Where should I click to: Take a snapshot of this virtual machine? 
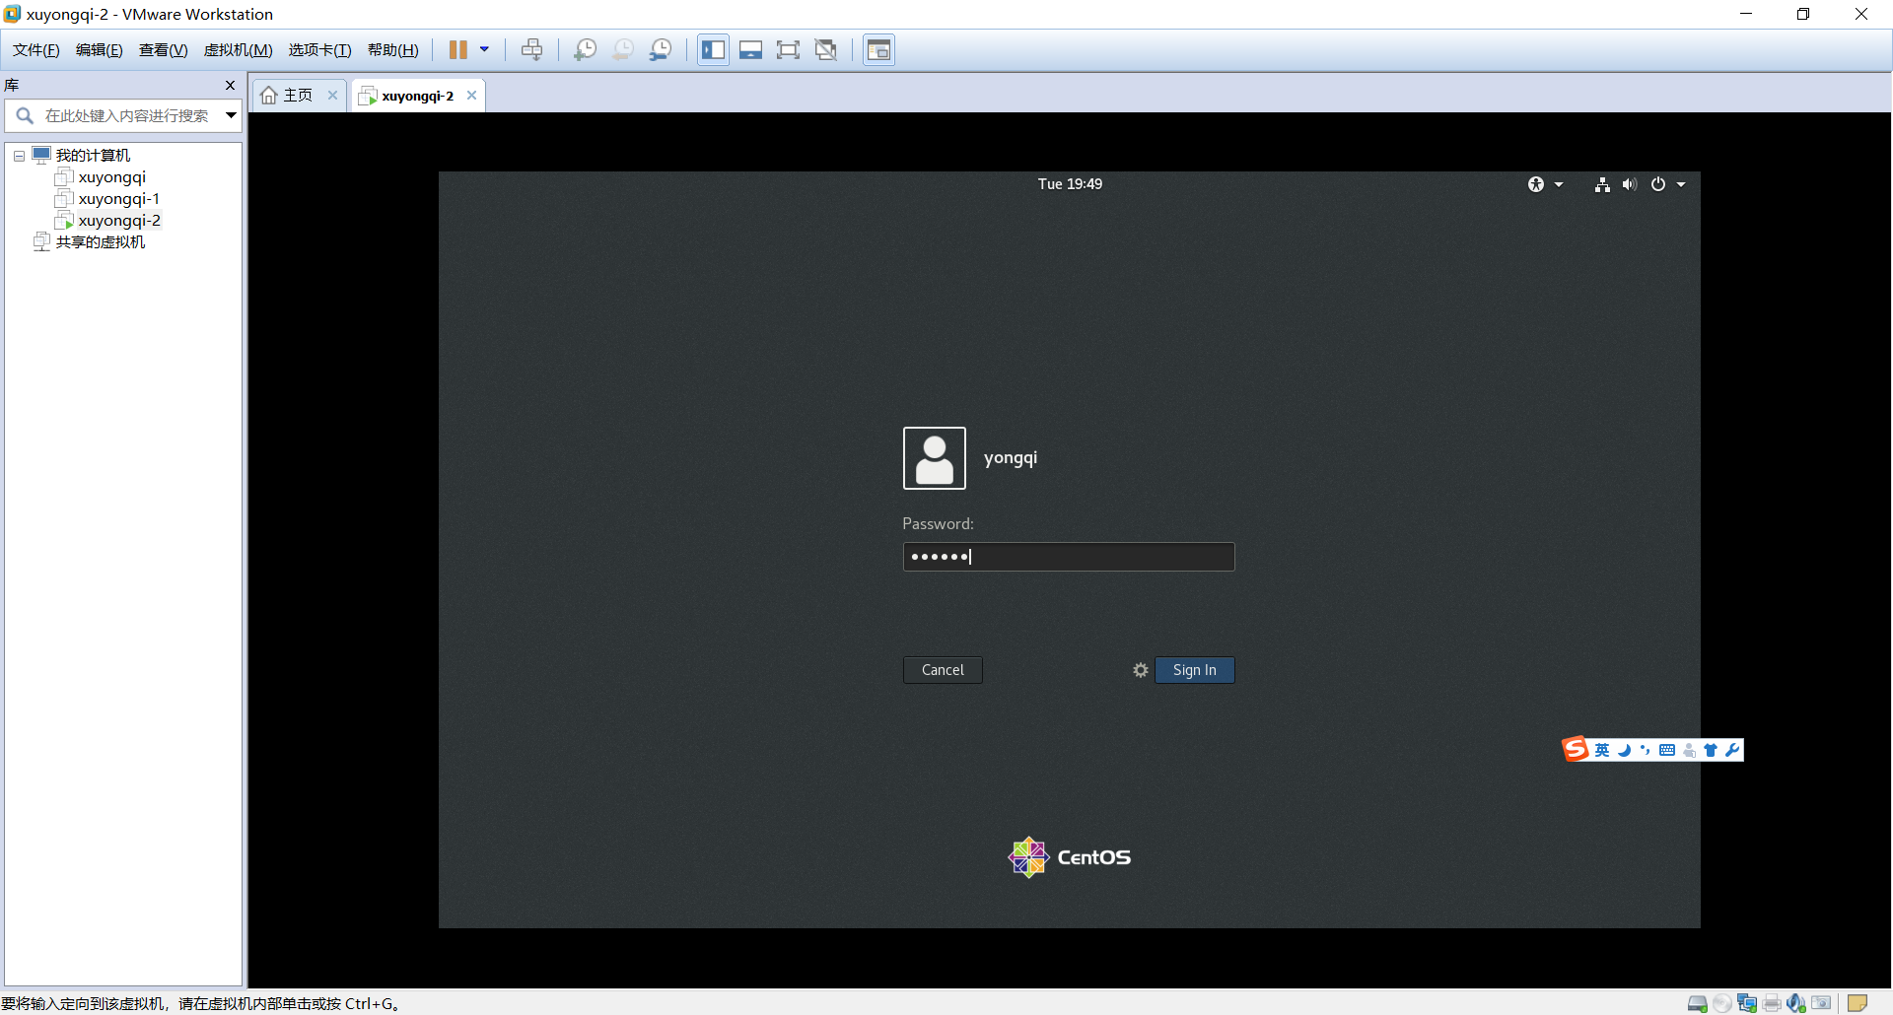click(586, 50)
